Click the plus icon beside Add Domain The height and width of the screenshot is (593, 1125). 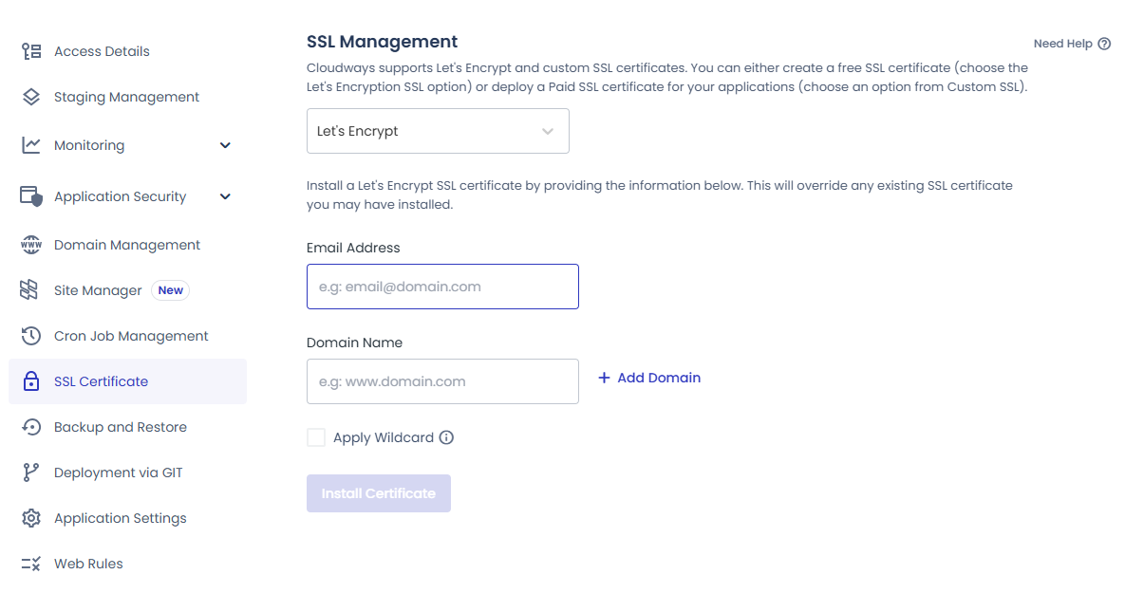[604, 378]
